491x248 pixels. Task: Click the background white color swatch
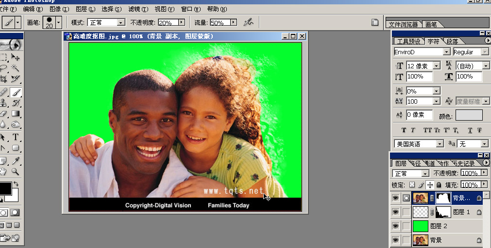click(15, 197)
